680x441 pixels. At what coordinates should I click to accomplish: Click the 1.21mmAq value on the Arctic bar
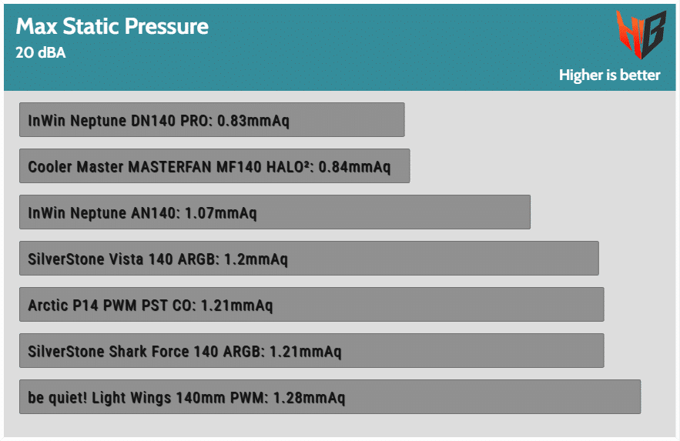pos(236,306)
